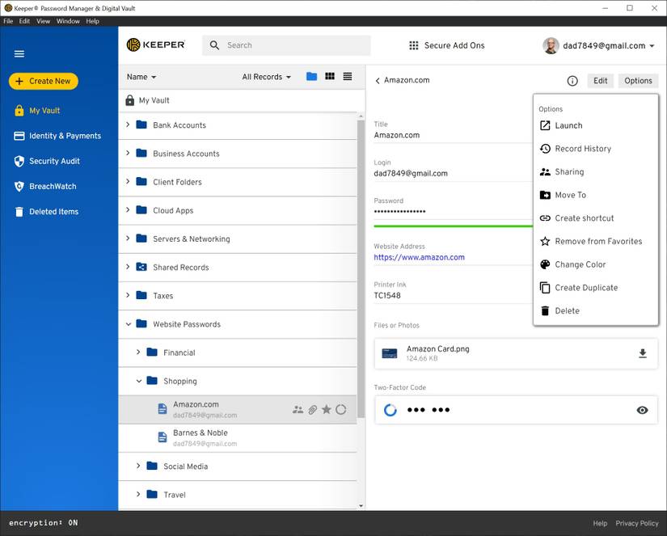
Task: Expand the Servers & Networking folder
Action: pos(128,238)
